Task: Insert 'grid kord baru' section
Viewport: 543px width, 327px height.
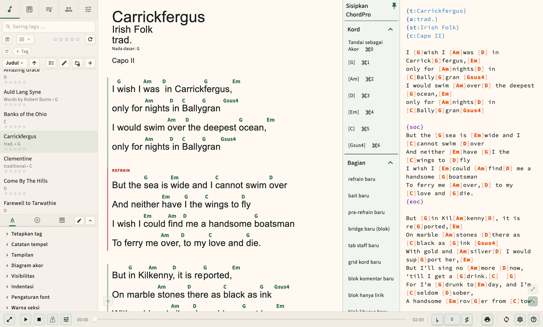Action: (x=371, y=262)
